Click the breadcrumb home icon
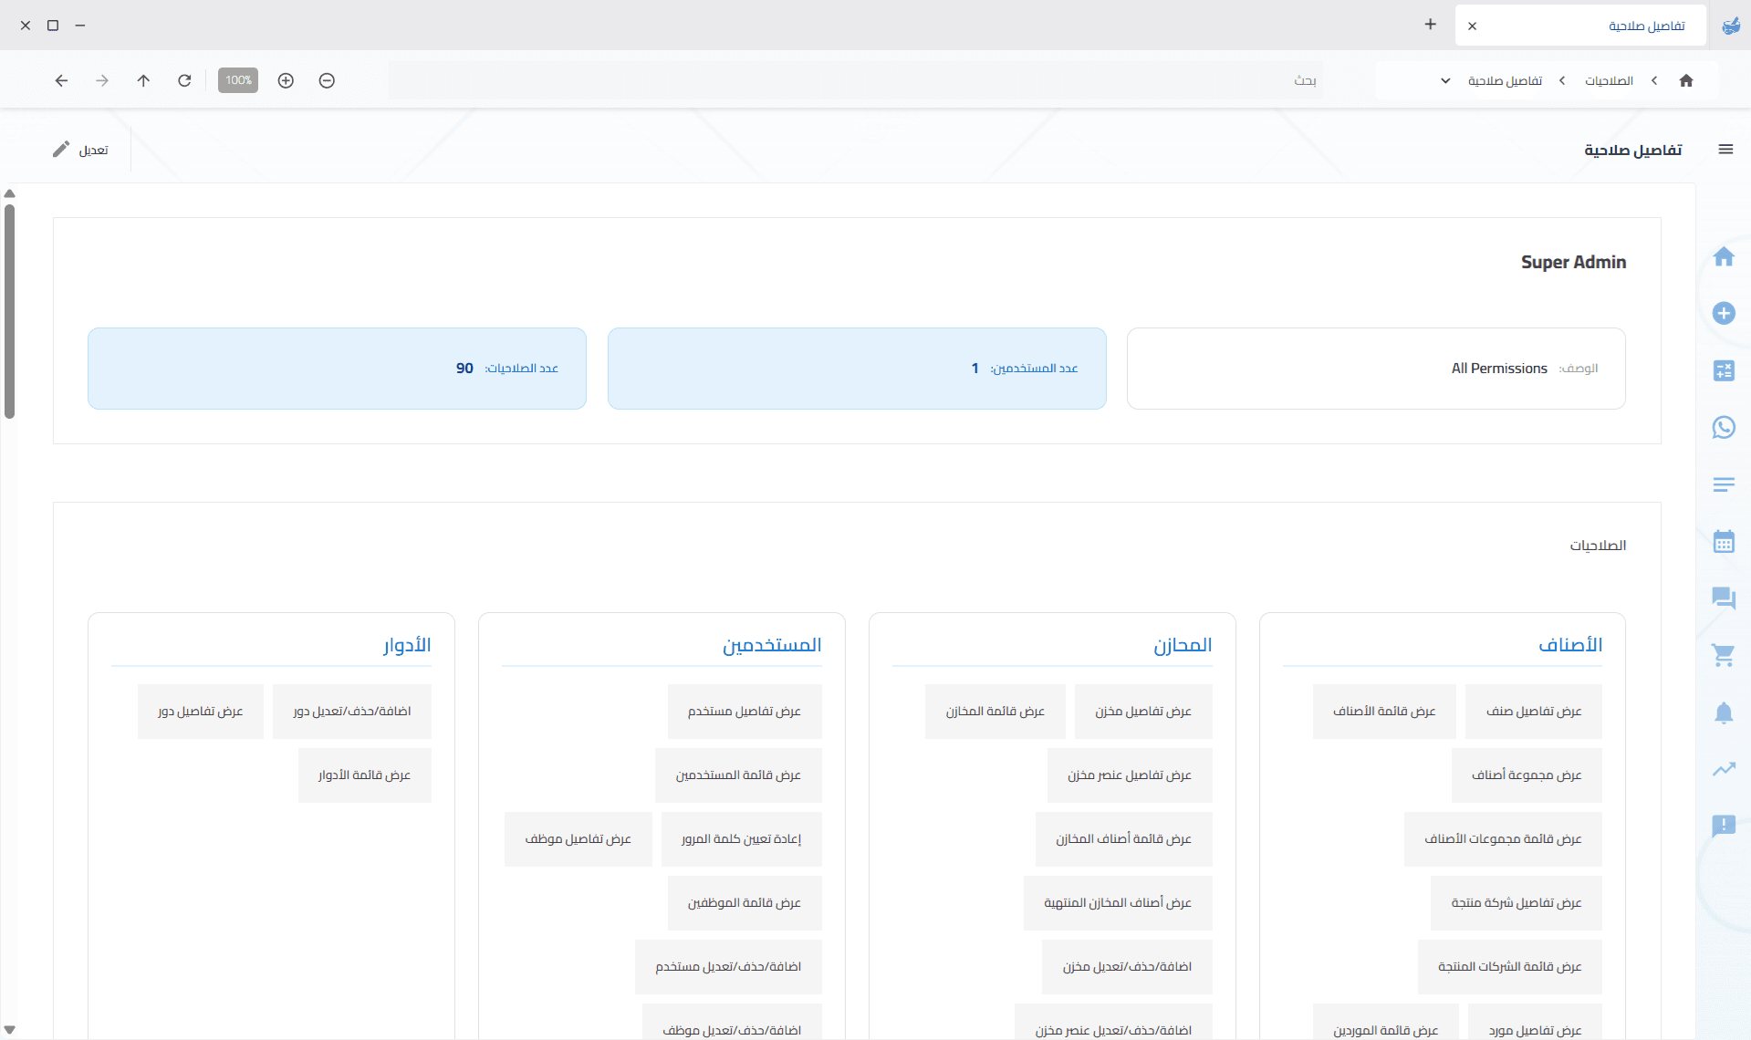This screenshot has height=1040, width=1751. pos(1686,80)
